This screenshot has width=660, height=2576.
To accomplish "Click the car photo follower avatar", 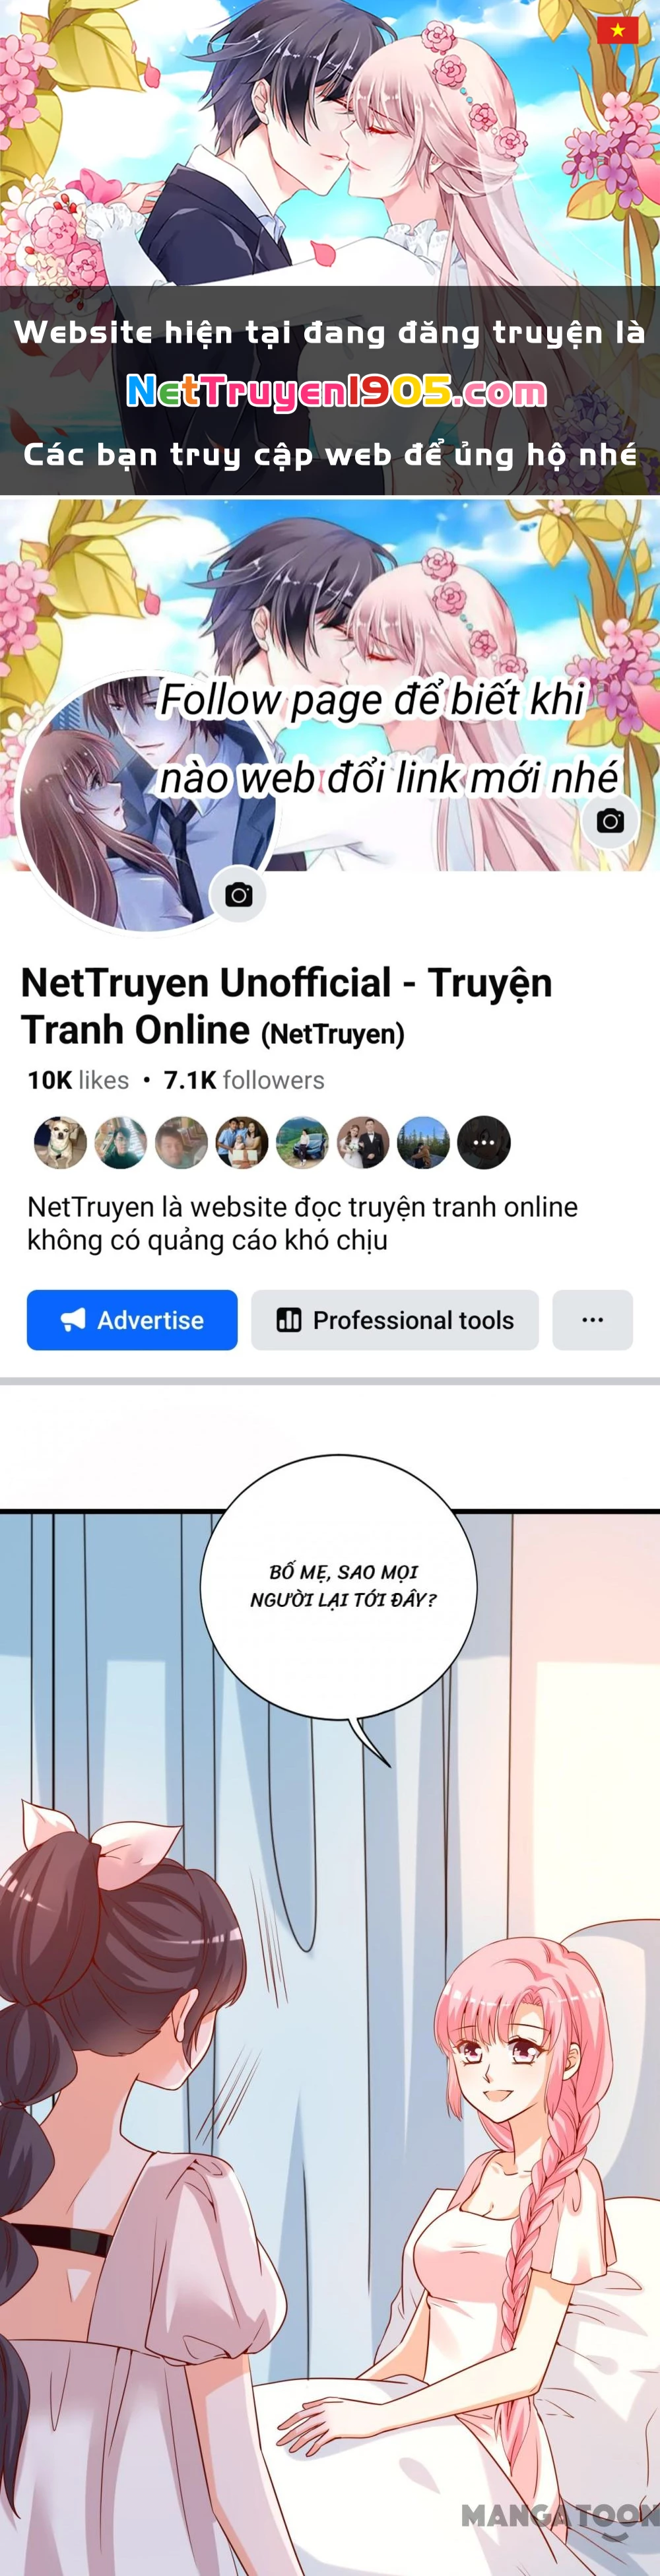I will pos(302,1142).
